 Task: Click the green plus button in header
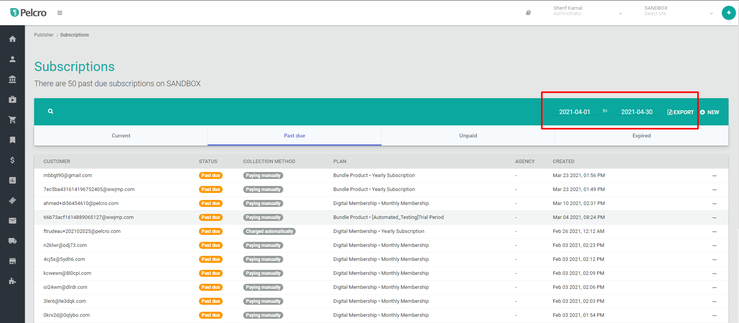(729, 13)
